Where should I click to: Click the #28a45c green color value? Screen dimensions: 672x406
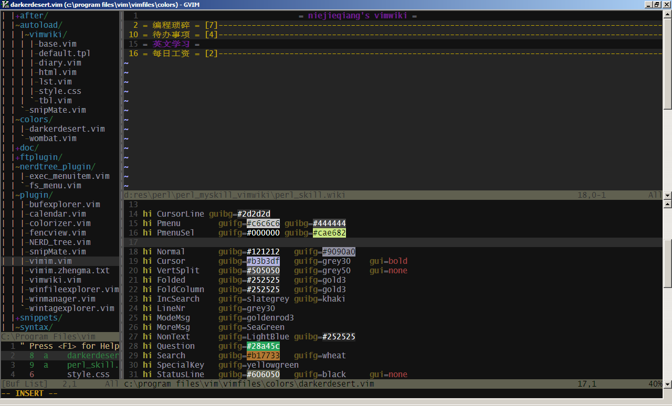click(263, 346)
